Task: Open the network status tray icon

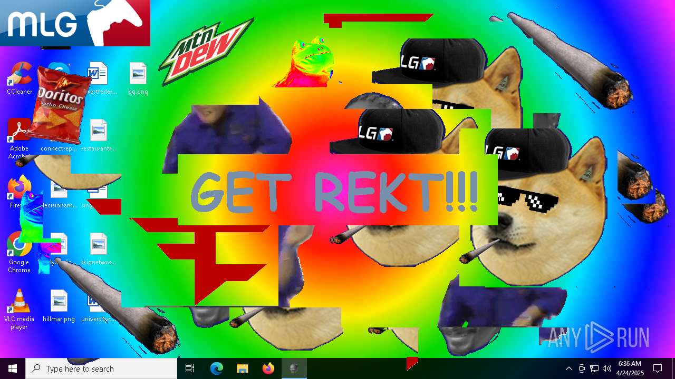Action: (594, 368)
